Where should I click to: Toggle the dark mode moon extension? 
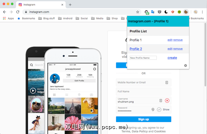tap(166, 12)
